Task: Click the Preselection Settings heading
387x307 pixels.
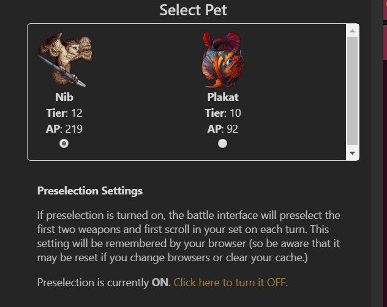Action: (90, 190)
